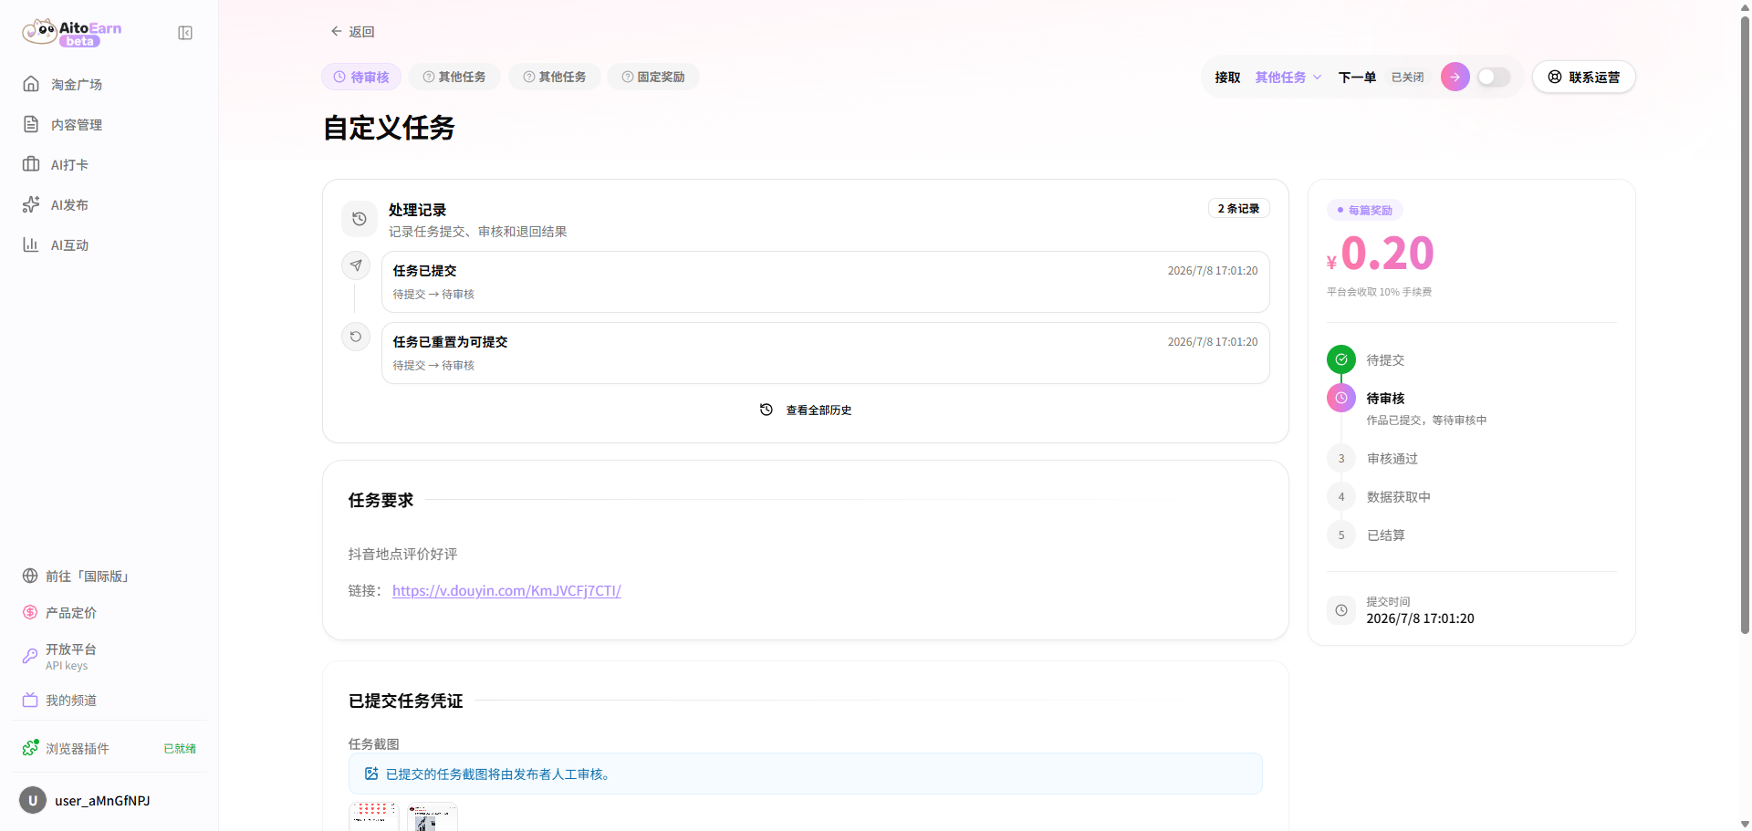Click the 我的频道 TV icon
Image resolution: width=1752 pixels, height=831 pixels.
click(x=30, y=700)
